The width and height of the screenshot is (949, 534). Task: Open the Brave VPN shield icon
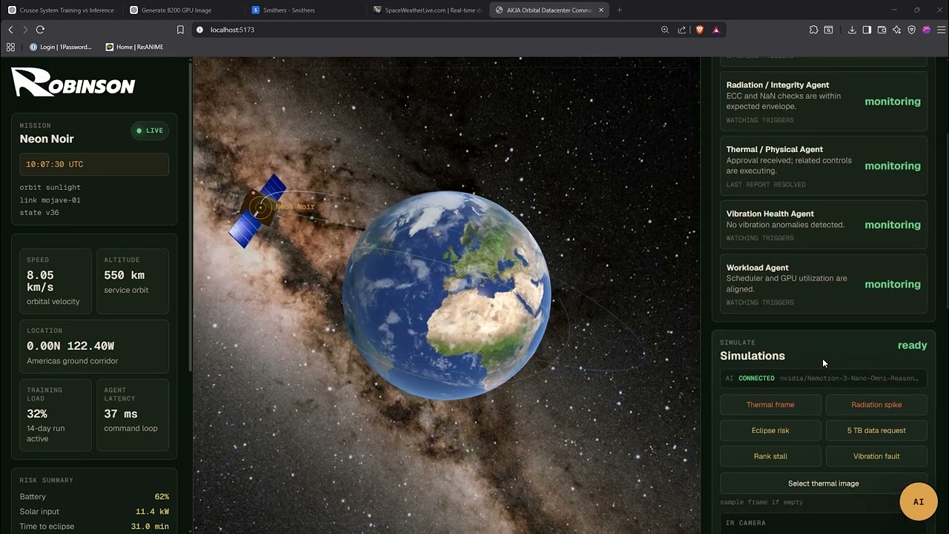tap(911, 30)
